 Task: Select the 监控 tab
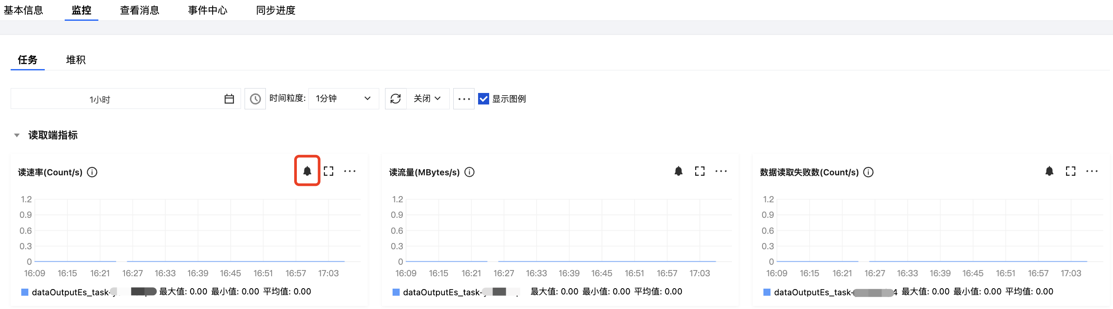coord(82,10)
